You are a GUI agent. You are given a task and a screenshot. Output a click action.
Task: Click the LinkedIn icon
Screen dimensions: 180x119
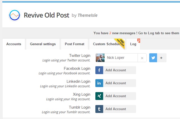(99, 83)
